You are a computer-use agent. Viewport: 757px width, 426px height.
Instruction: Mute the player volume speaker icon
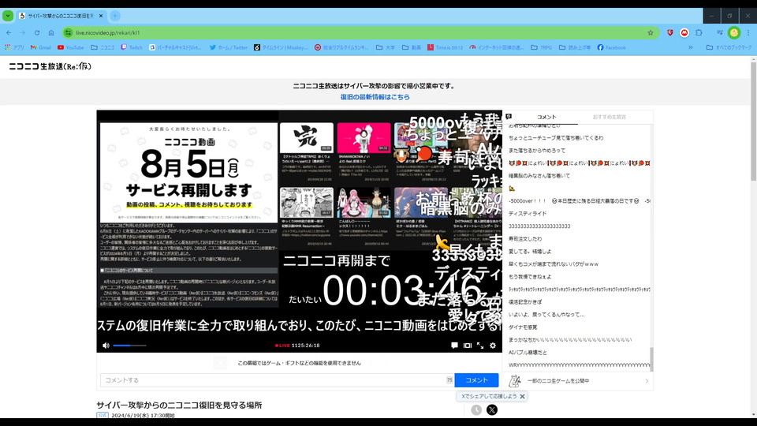pyautogui.click(x=106, y=346)
